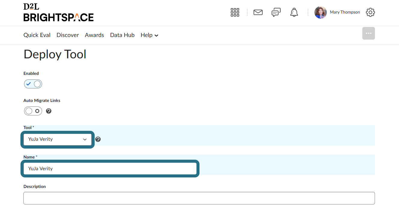Open message alerts envelope icon
The height and width of the screenshot is (209, 399).
[258, 12]
